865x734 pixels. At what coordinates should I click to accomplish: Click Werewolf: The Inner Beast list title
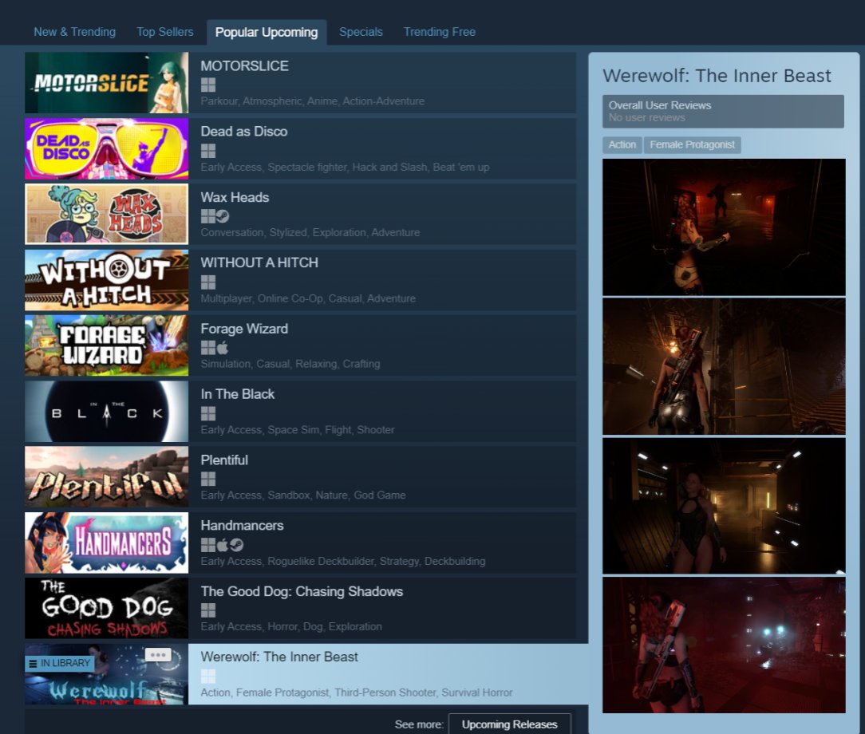279,657
